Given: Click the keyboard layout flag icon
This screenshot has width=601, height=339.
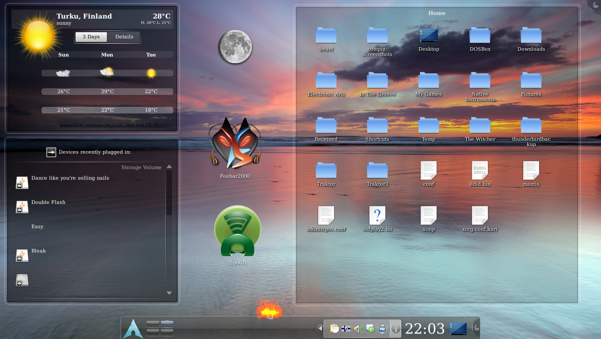Looking at the screenshot, I should tap(346, 328).
